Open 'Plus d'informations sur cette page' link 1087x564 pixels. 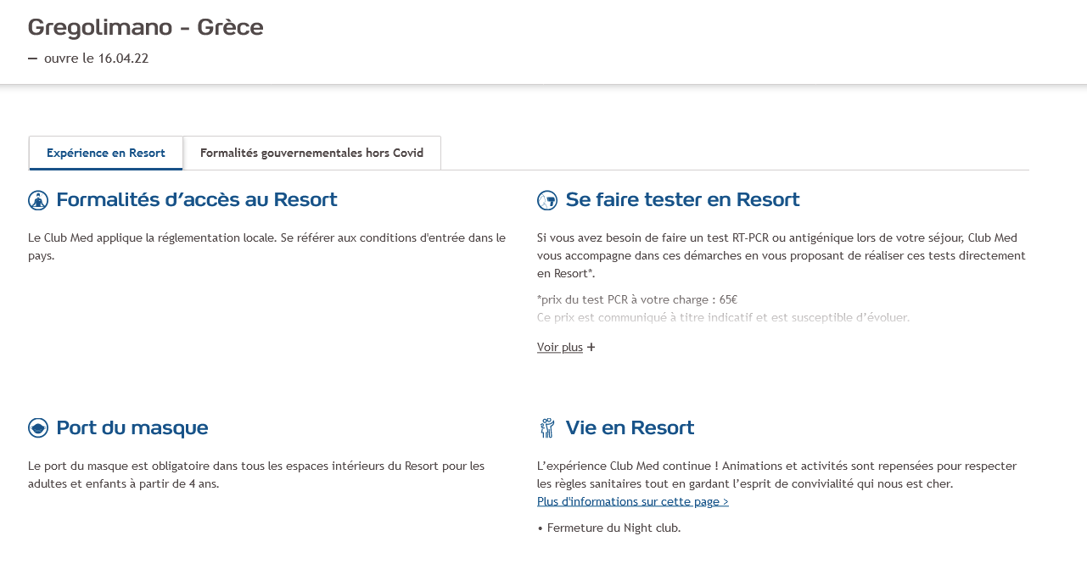click(x=633, y=501)
